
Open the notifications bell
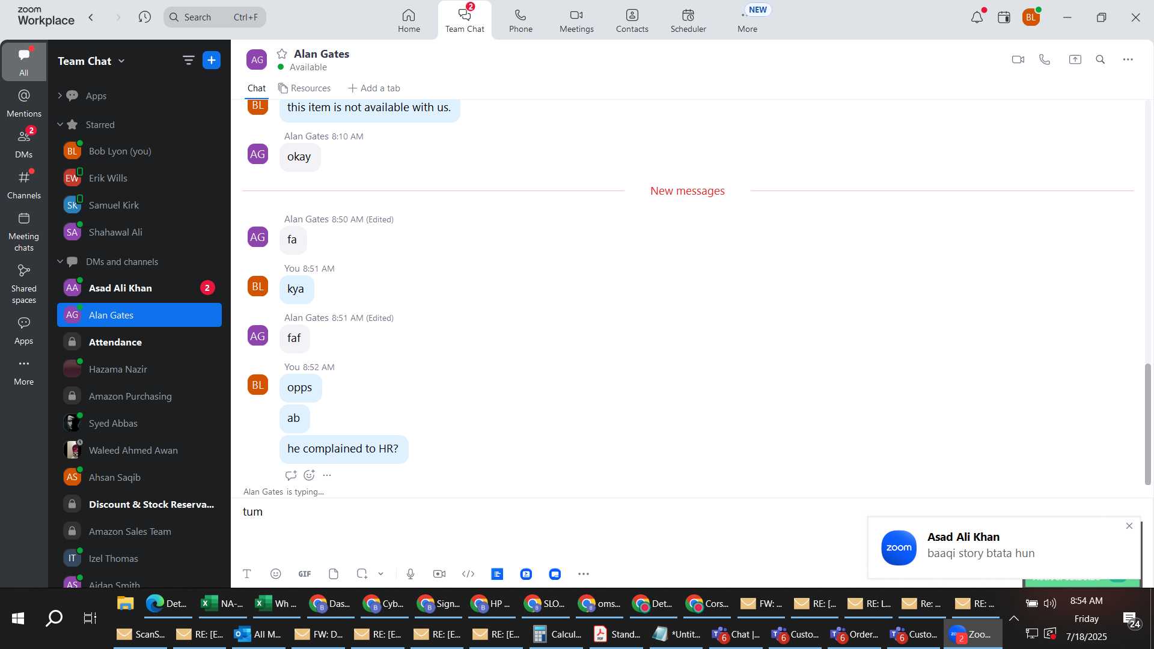pyautogui.click(x=977, y=17)
